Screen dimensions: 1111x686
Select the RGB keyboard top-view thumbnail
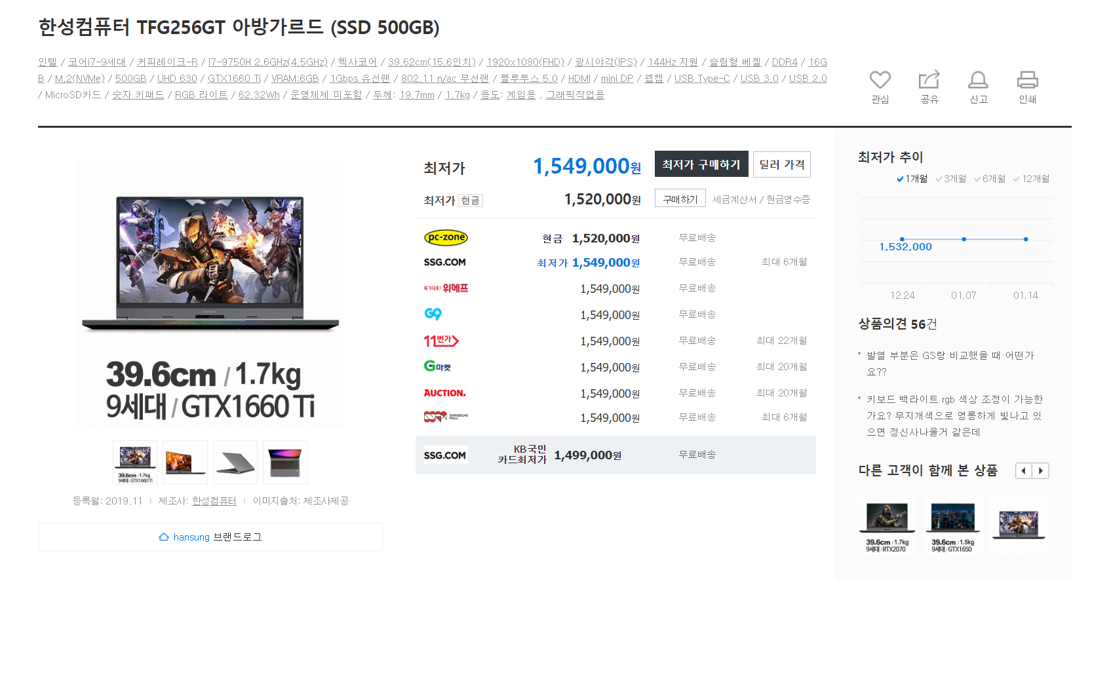click(x=285, y=463)
